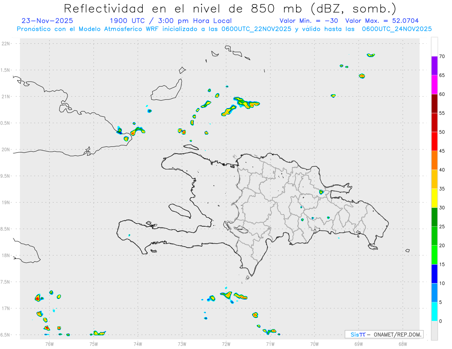Click the magenta 60–65 dBZ color swatch

(434, 84)
